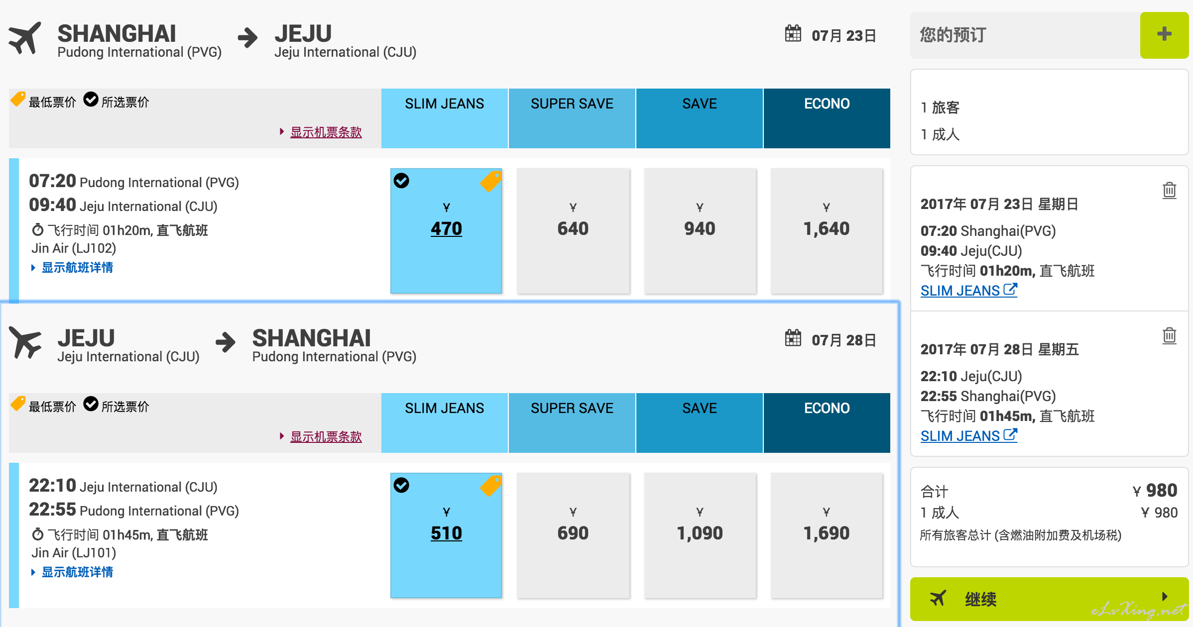
Task: Select the ¥1,690 ECONO return fare
Action: point(827,535)
